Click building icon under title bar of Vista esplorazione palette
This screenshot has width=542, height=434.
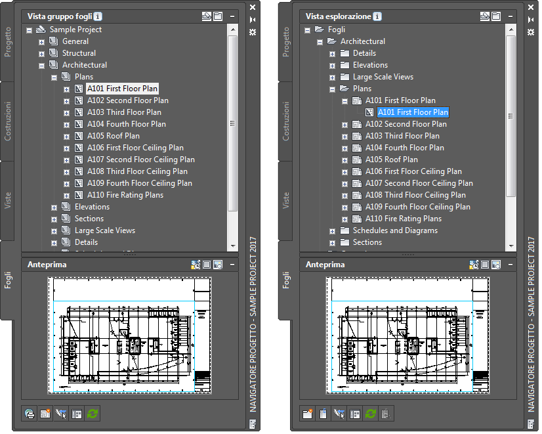point(531,424)
